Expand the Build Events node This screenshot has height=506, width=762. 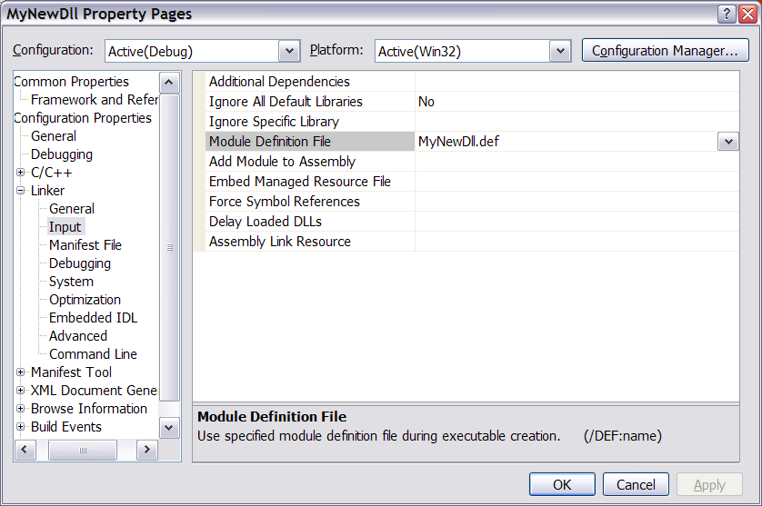tap(21, 427)
